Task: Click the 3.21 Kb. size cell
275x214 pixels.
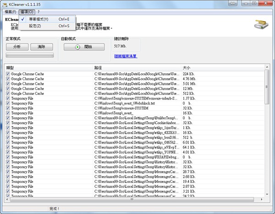Action: (189, 192)
